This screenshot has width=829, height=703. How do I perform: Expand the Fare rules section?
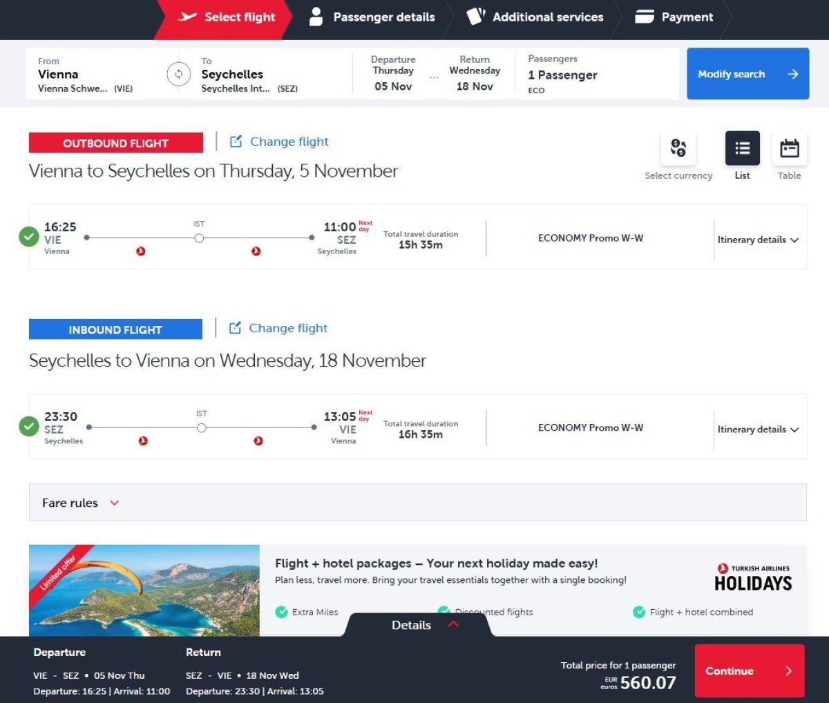coord(80,503)
